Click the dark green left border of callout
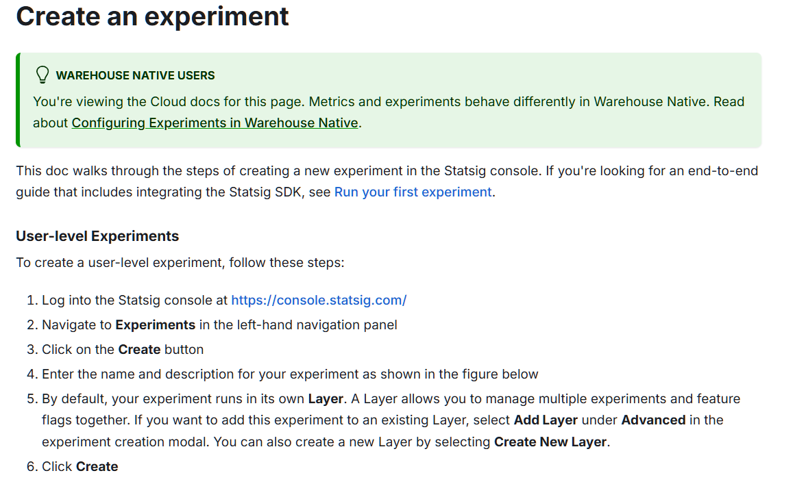Image resolution: width=806 pixels, height=484 pixels. 18,100
